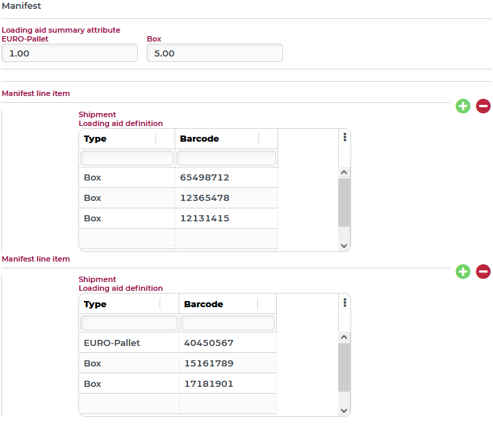Click the green add button for first manifest line item
This screenshot has height=425, width=493.
coord(463,106)
